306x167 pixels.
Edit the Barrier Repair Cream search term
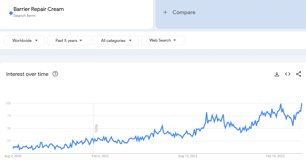(39, 9)
